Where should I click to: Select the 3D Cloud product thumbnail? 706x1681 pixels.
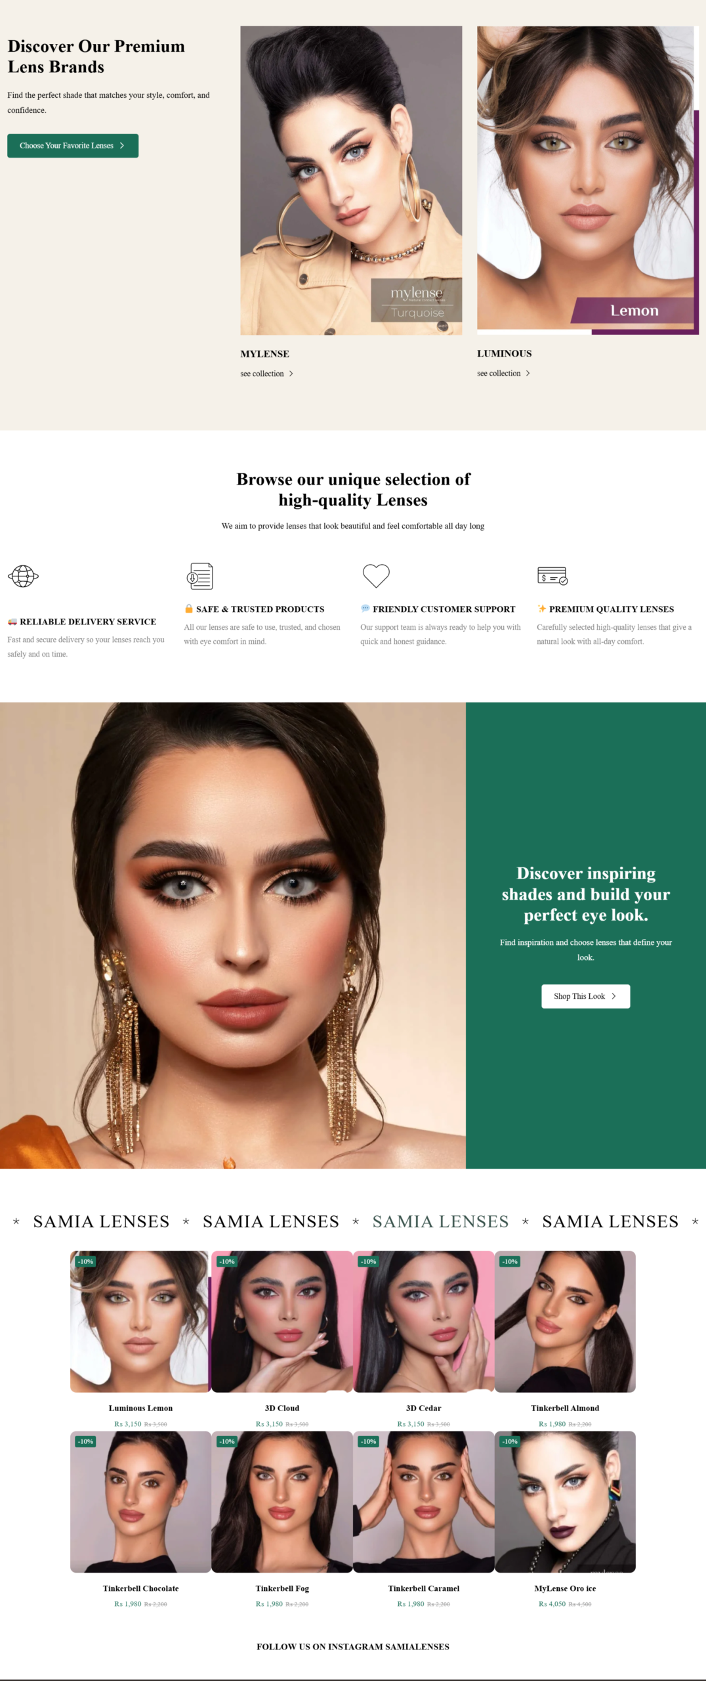pyautogui.click(x=282, y=1321)
